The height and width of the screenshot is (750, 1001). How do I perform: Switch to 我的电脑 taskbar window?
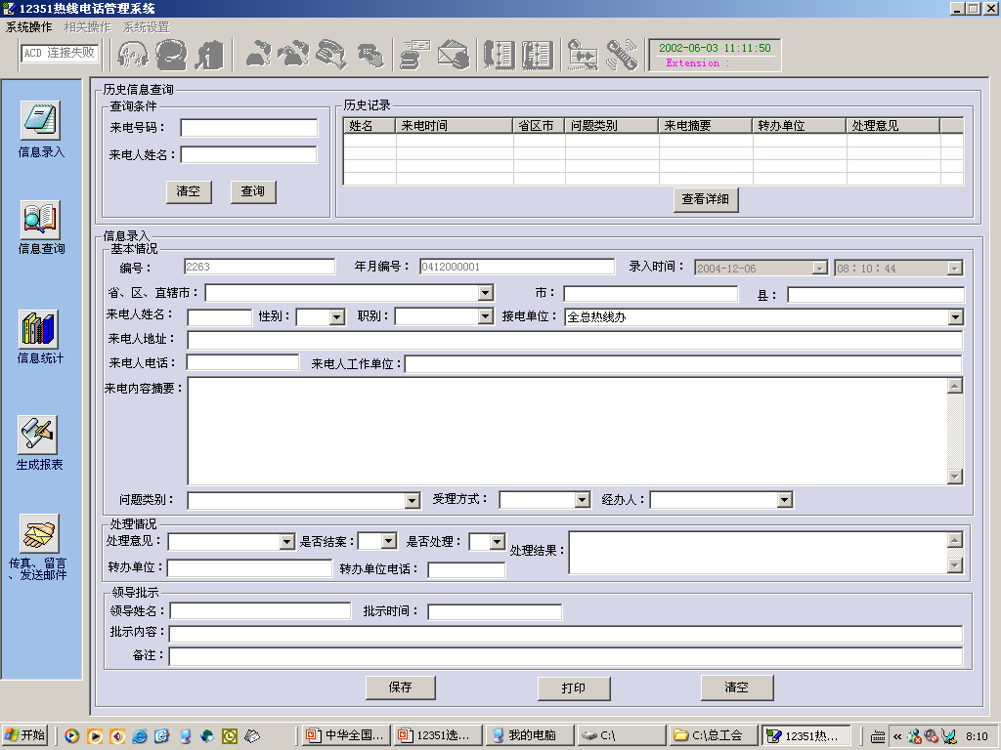(529, 735)
